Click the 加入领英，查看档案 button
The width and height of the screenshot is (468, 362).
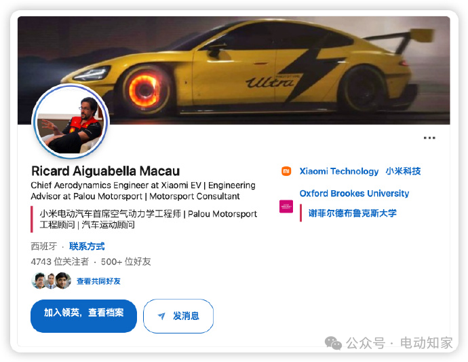(83, 316)
